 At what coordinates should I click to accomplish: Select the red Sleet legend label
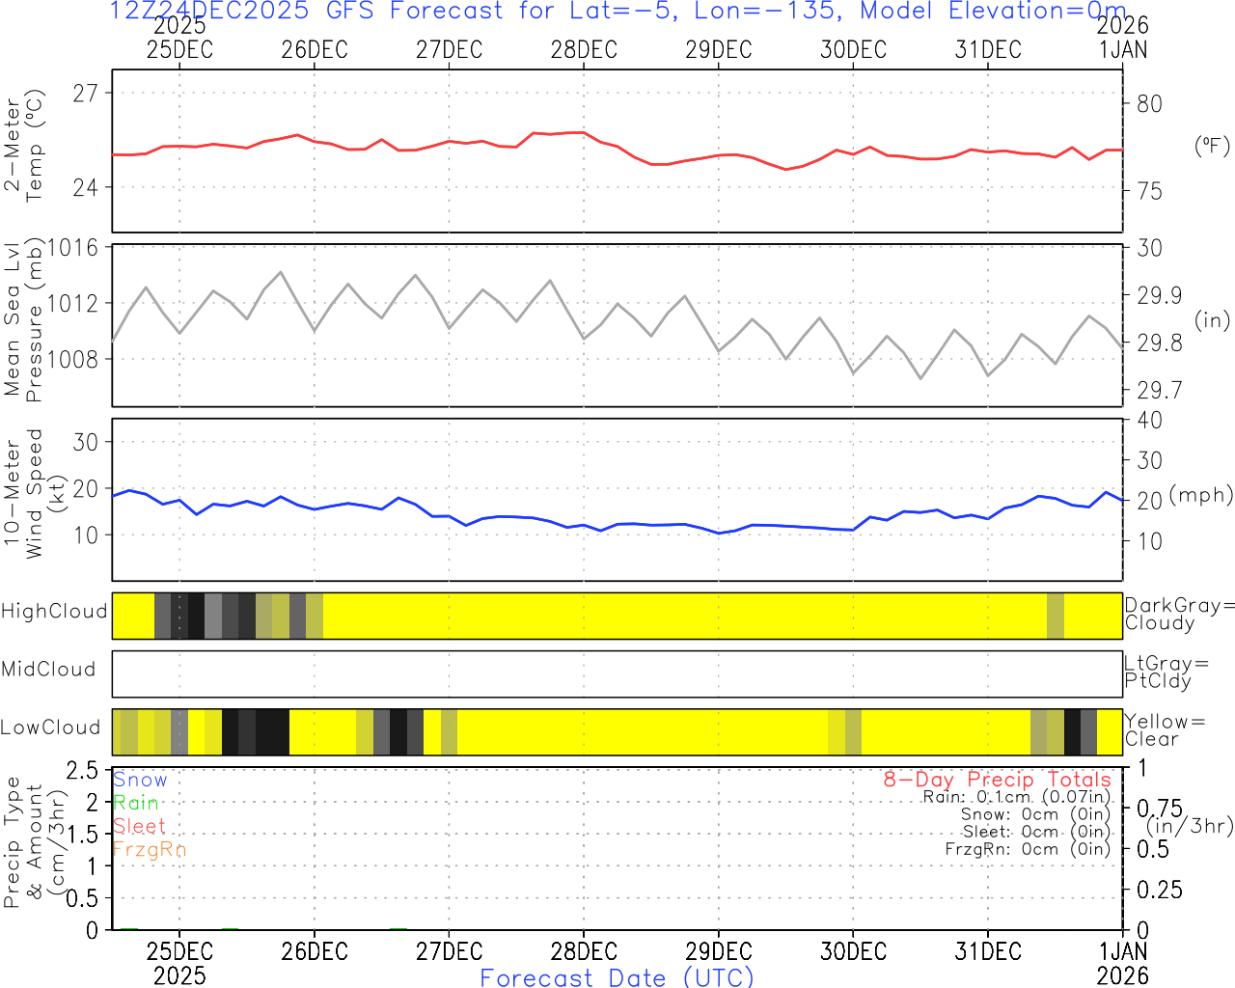point(139,826)
